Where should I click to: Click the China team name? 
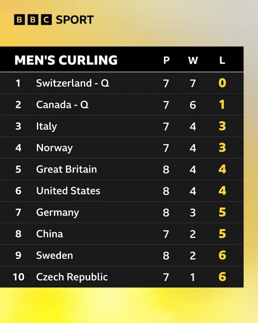click(50, 234)
